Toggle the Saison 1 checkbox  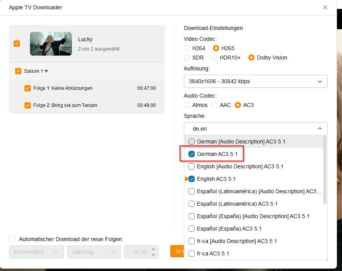coord(18,71)
